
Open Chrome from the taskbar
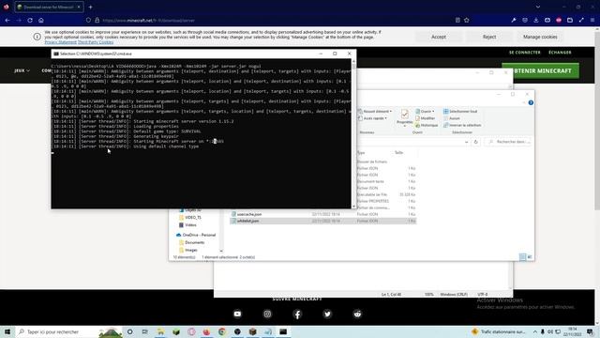222,331
